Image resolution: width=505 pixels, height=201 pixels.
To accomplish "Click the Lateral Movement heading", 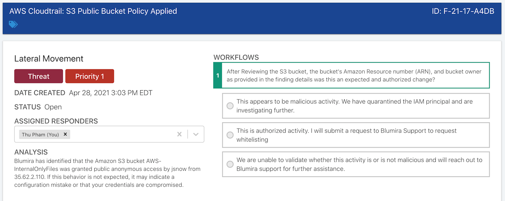I will click(48, 59).
